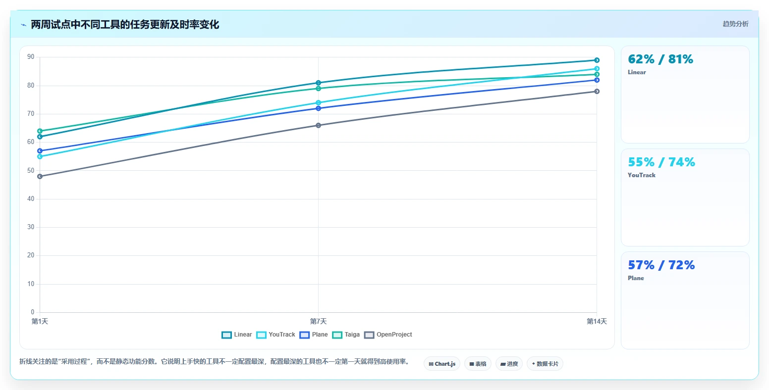
Task: Click the Linear data point on 第1天
Action: [x=40, y=137]
